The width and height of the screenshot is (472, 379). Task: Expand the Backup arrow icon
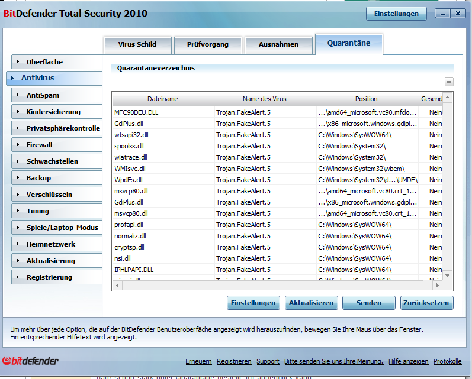[18, 177]
